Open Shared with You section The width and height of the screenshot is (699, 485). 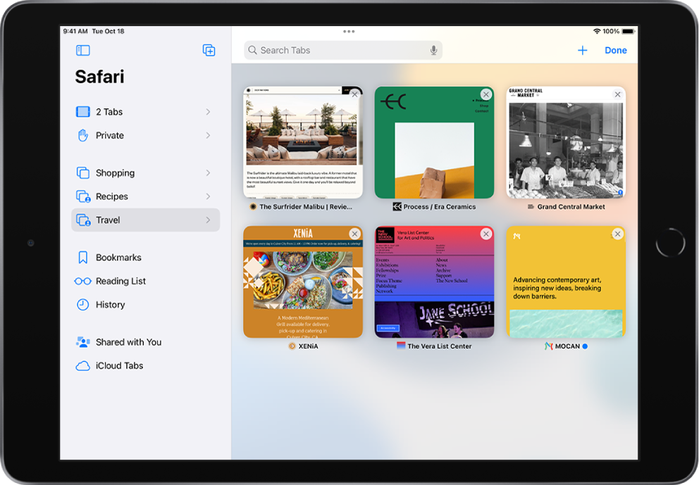point(128,342)
